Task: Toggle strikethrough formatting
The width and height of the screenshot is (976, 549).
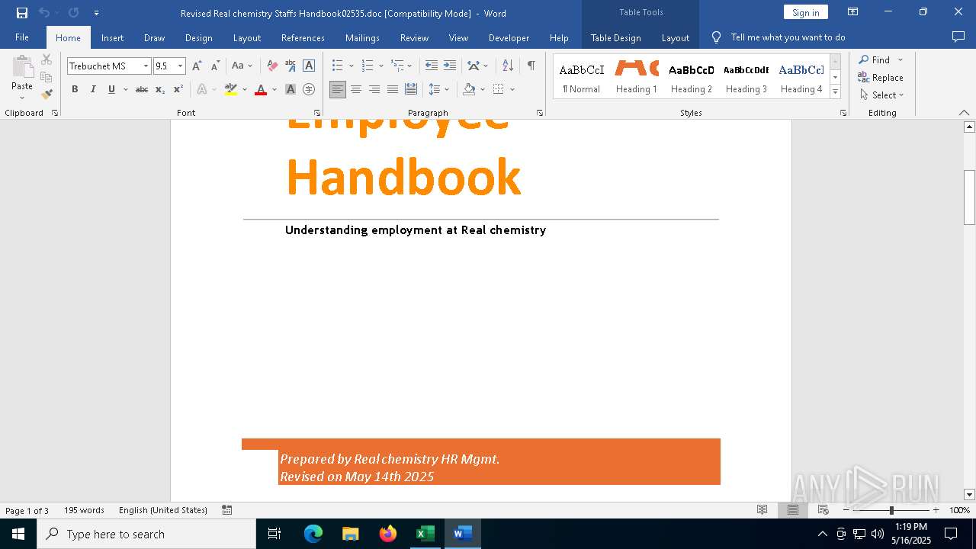Action: pos(142,90)
